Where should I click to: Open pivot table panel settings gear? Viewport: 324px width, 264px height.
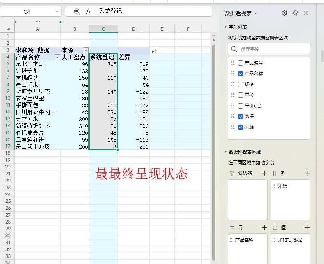(x=284, y=13)
